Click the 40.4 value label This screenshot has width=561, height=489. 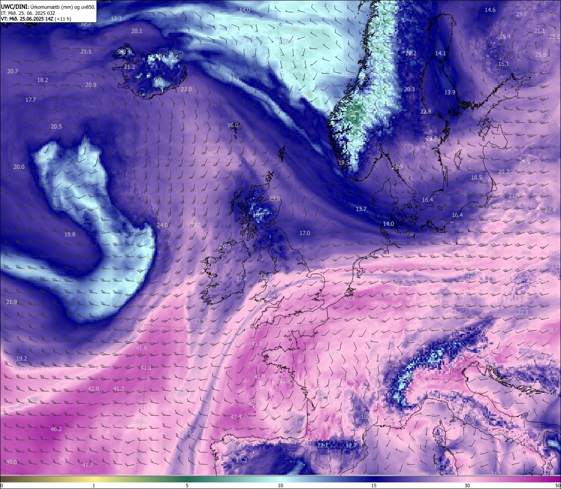[x=349, y=299]
